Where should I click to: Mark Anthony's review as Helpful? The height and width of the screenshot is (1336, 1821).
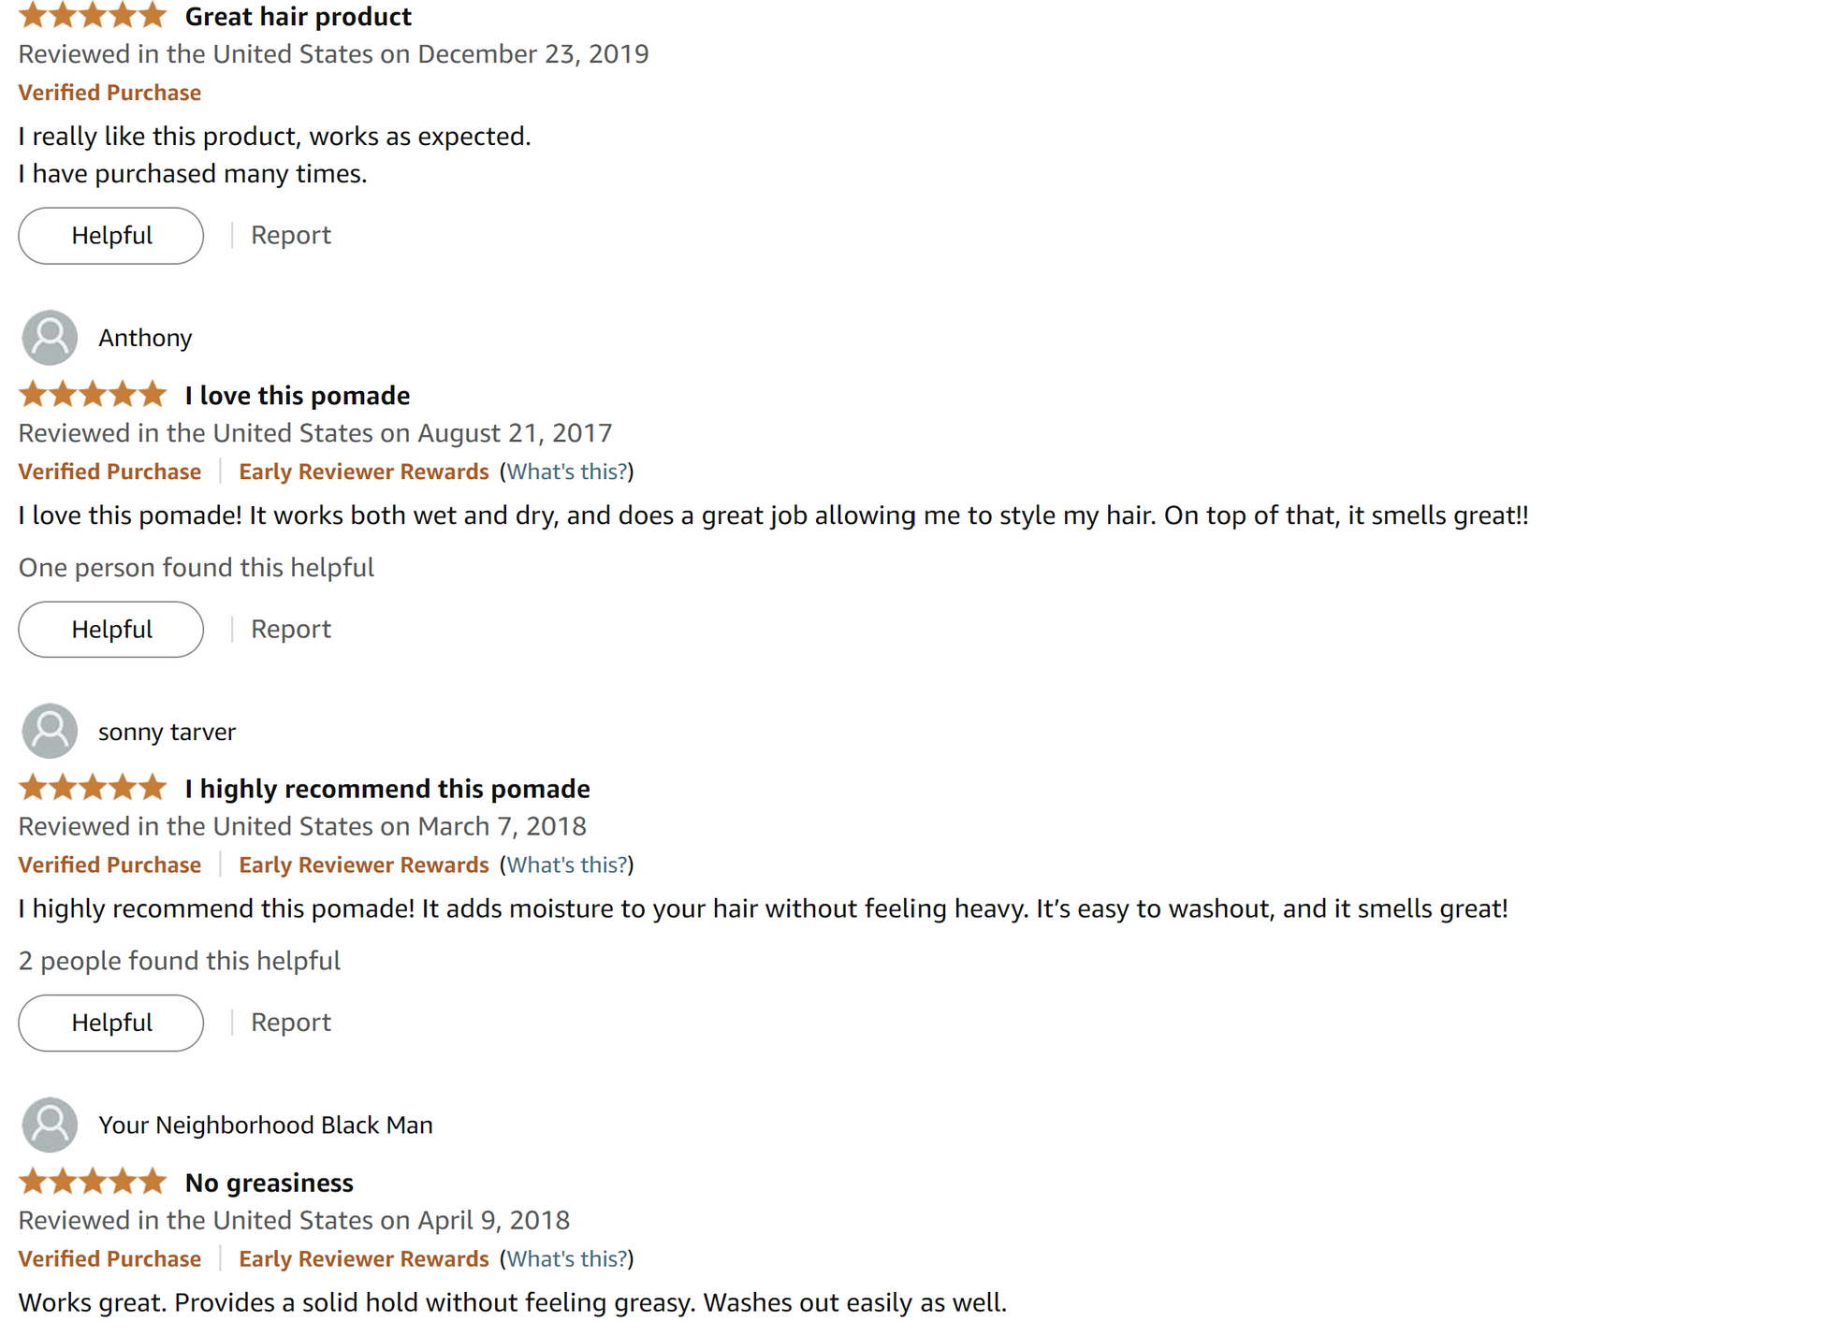[x=110, y=629]
